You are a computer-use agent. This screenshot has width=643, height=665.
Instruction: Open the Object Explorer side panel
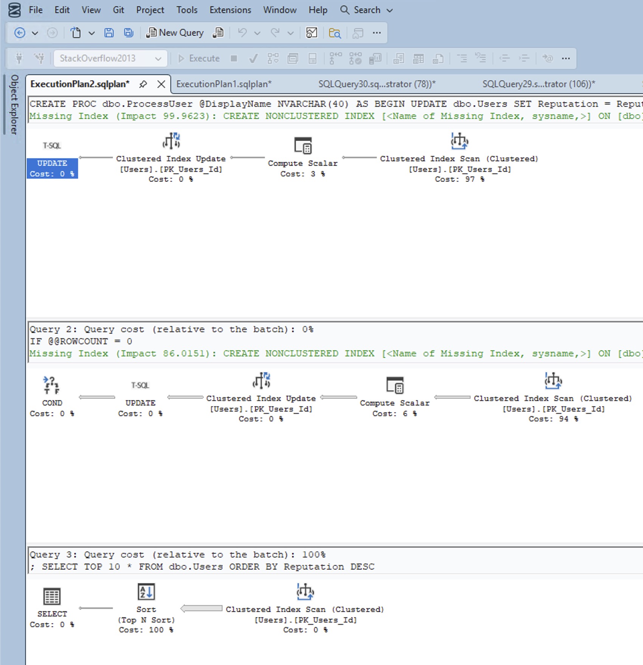pos(14,104)
